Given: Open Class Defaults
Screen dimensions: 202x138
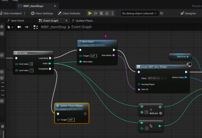Looking at the screenshot, I should (69, 13).
